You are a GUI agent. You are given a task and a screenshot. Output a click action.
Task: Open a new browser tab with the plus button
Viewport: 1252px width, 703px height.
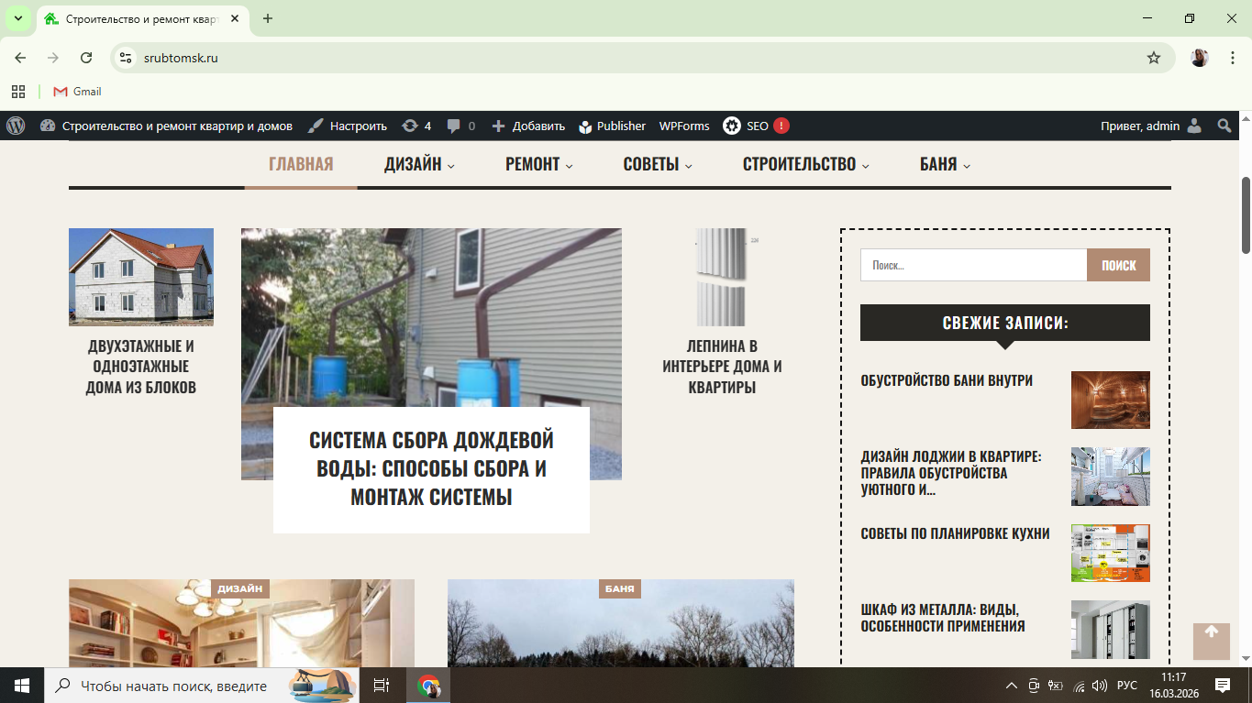(268, 18)
